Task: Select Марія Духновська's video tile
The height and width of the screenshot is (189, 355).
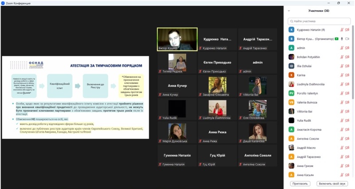Action: (177, 133)
